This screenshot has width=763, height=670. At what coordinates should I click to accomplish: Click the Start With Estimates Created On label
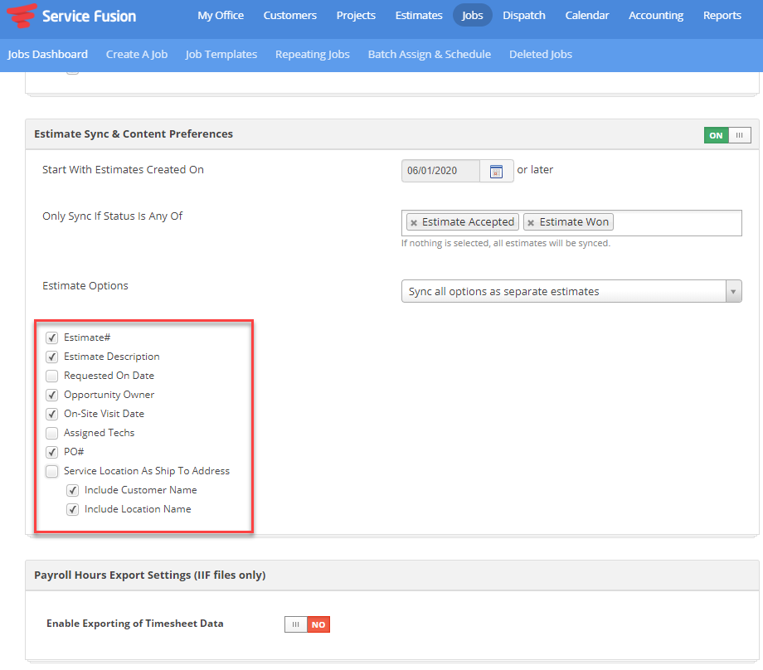click(123, 170)
